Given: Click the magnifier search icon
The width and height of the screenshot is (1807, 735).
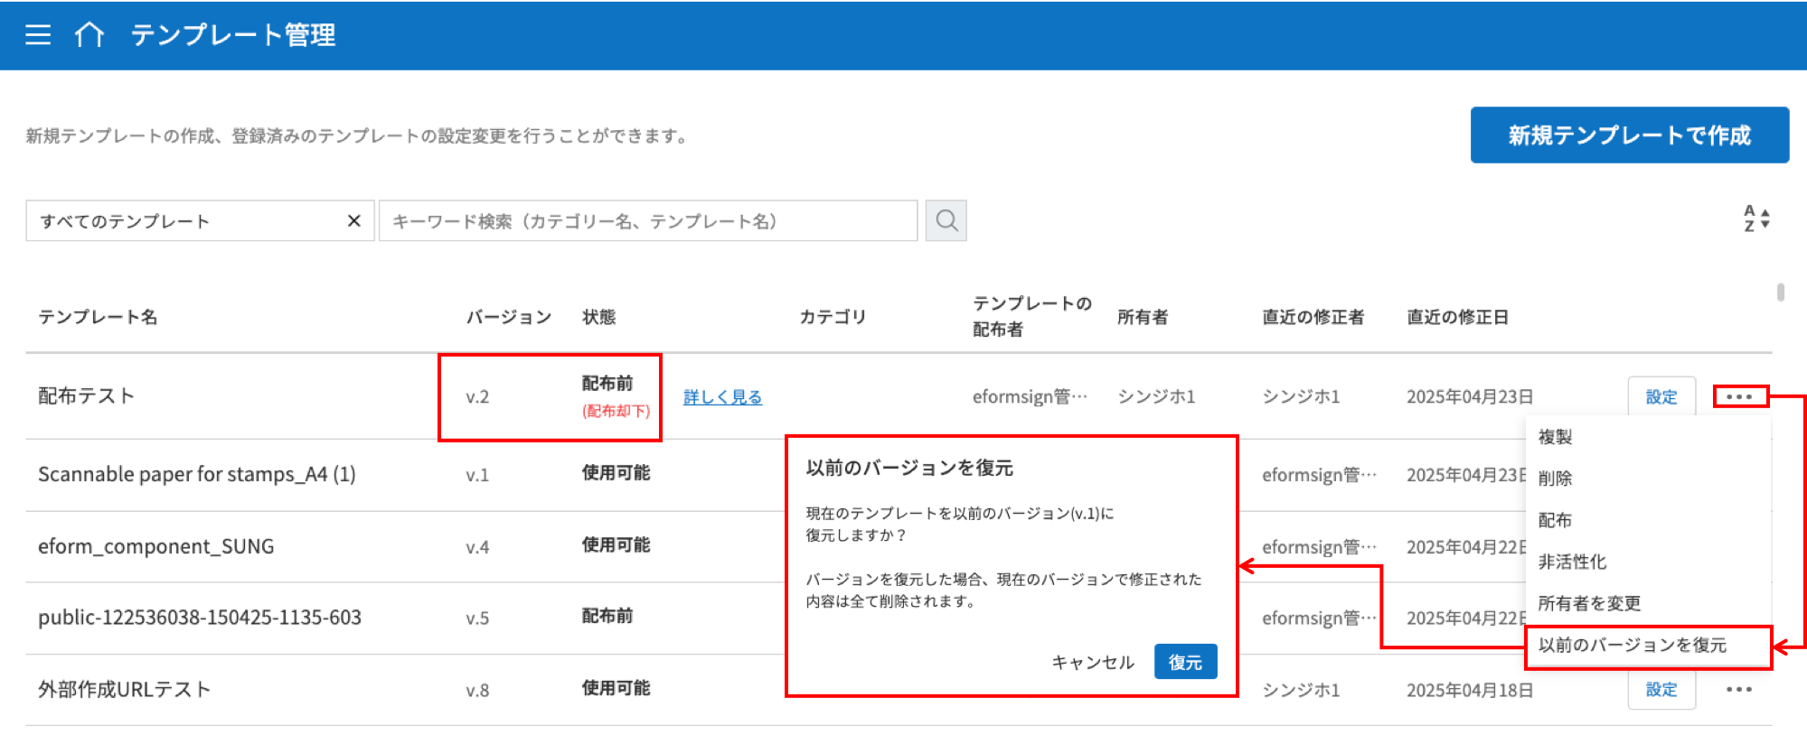Looking at the screenshot, I should (x=946, y=220).
